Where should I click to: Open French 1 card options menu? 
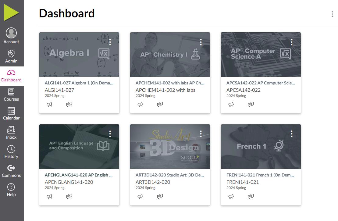pos(291,134)
